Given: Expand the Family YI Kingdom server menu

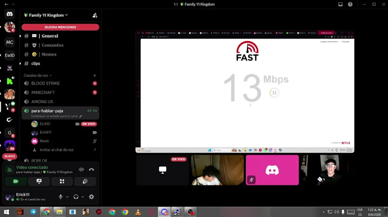Looking at the screenshot, I should [46, 15].
